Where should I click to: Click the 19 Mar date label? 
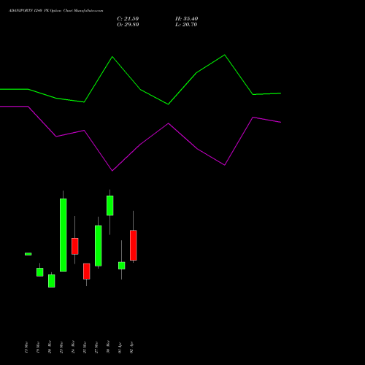[x=38, y=347]
